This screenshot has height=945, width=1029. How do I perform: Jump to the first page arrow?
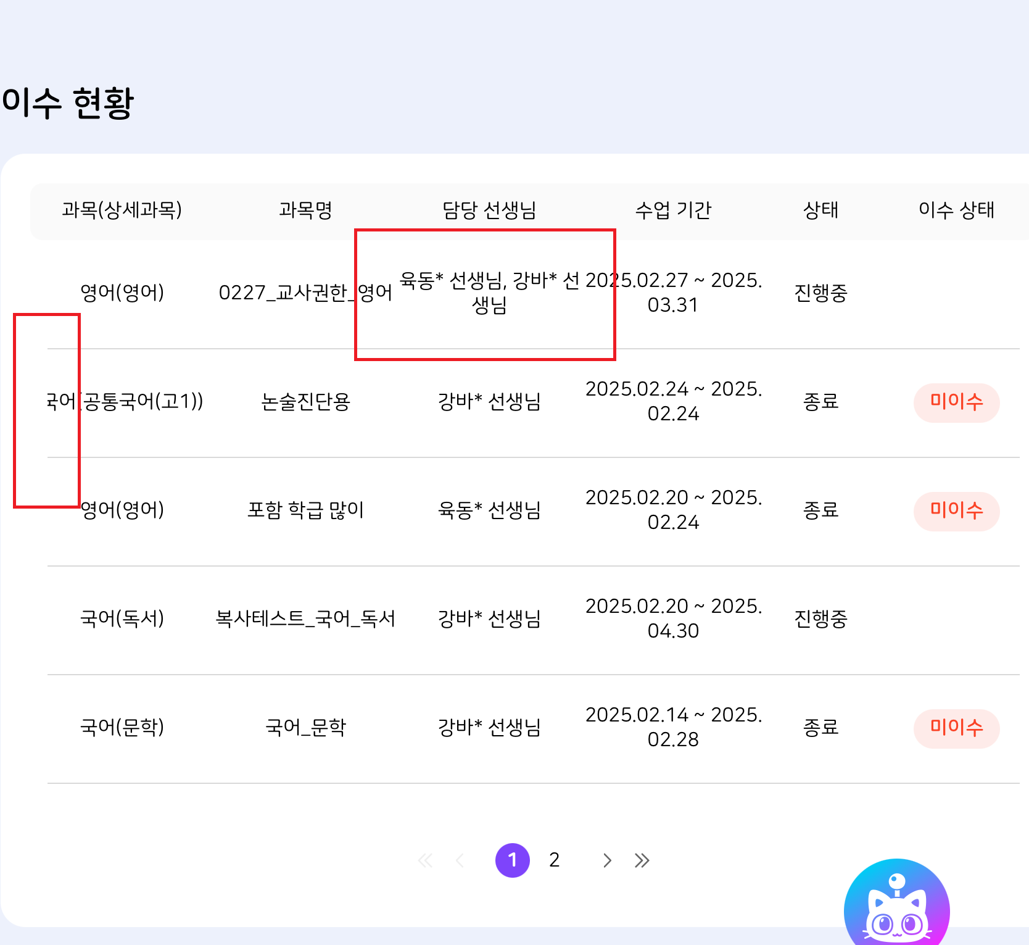[x=426, y=860]
